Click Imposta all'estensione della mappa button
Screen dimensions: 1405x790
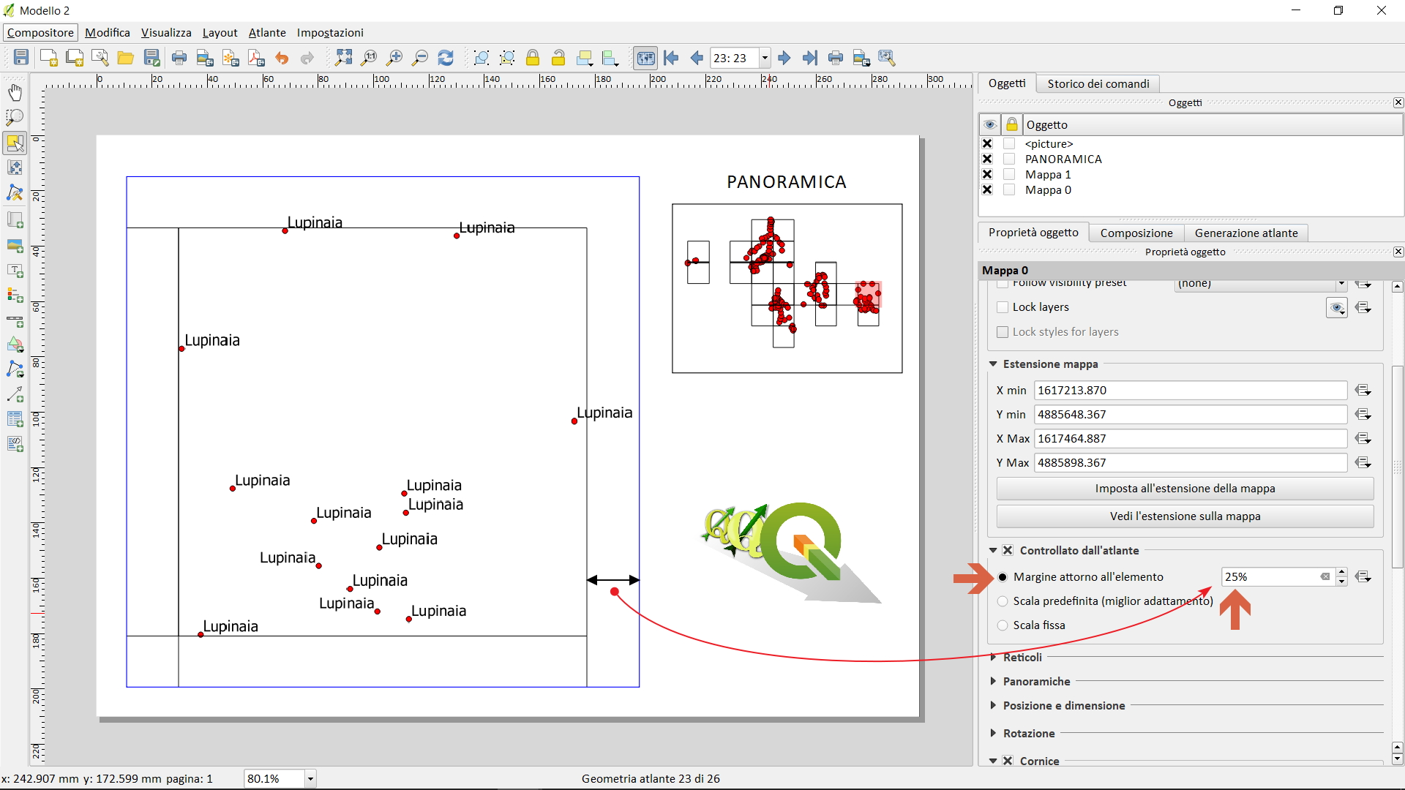tap(1184, 489)
